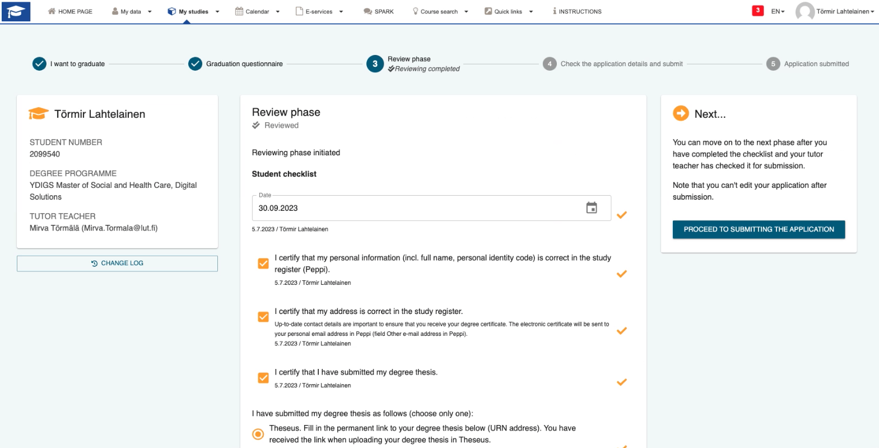The image size is (879, 448).
Task: Click the user avatar icon
Action: click(804, 11)
